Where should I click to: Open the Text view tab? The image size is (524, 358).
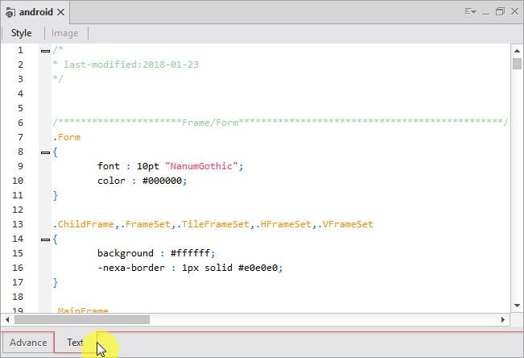[75, 343]
